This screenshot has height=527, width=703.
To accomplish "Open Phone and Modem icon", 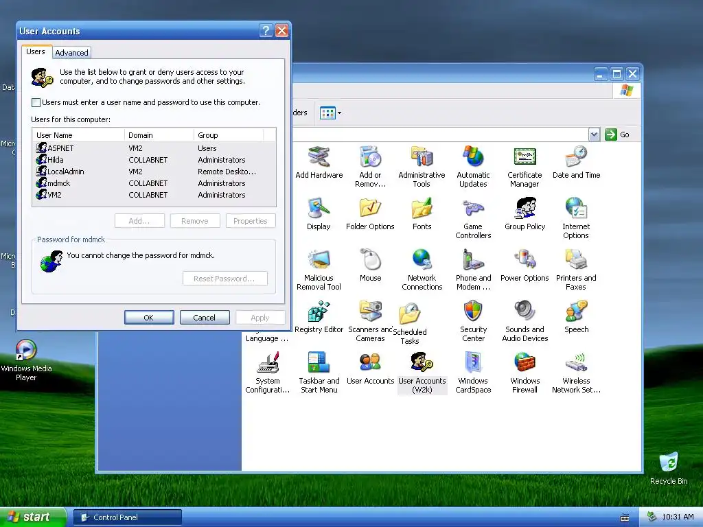I will point(473,269).
